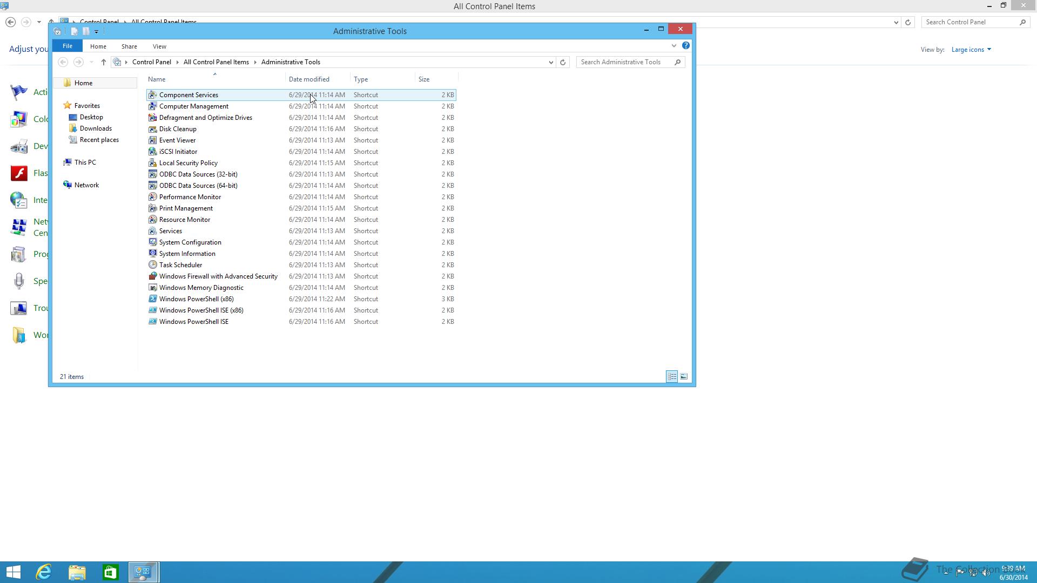Image resolution: width=1037 pixels, height=583 pixels.
Task: Select the Task Scheduler clock icon
Action: coord(152,265)
